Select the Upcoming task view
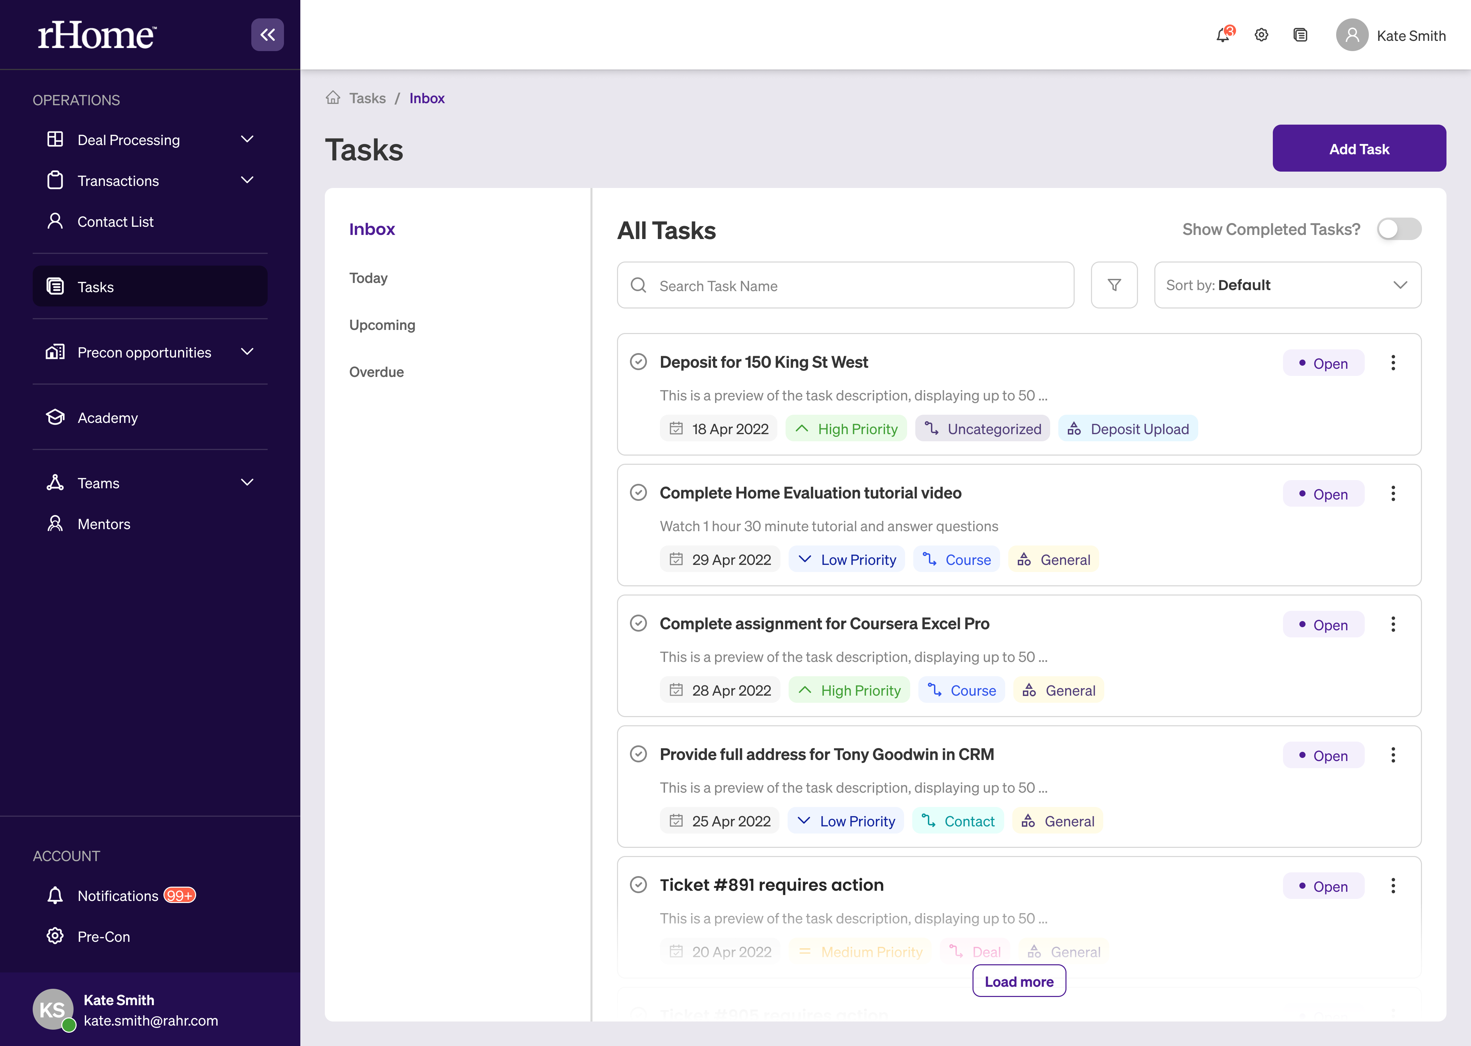Screen dimensions: 1471x1046 tap(382, 324)
